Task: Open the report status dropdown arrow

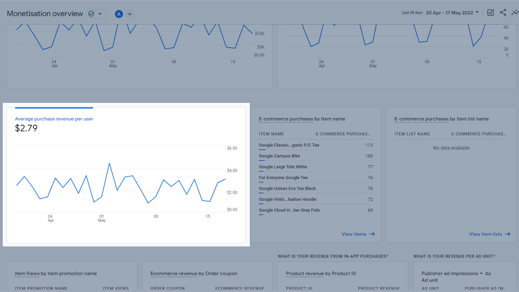Action: click(x=100, y=14)
